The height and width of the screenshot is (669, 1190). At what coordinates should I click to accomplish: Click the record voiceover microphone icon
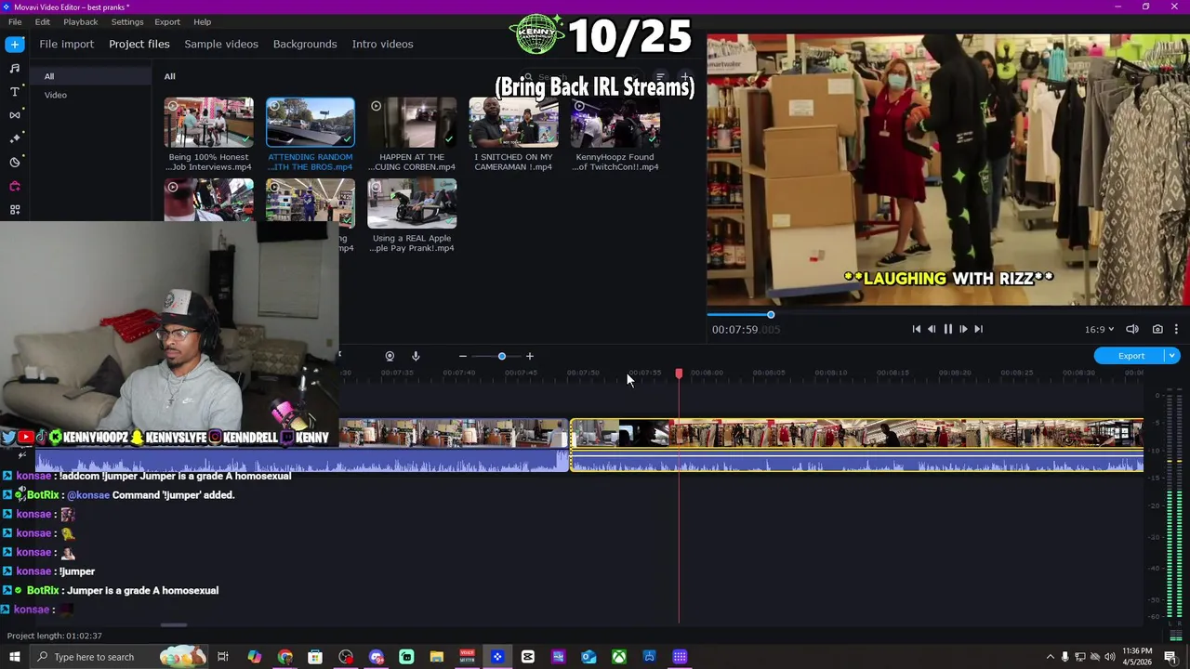click(416, 356)
